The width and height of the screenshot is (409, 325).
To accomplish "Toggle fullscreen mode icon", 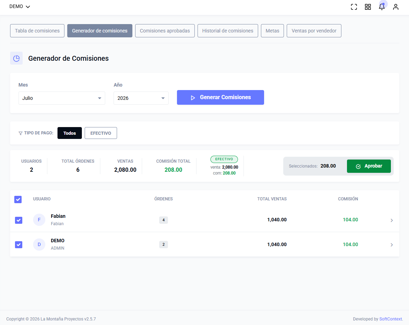I will coord(354,7).
